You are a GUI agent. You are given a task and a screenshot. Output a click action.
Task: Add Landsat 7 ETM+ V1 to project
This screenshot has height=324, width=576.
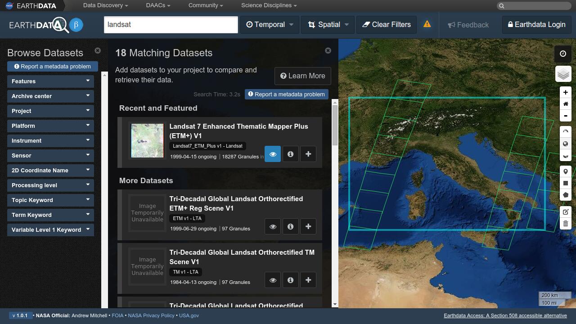click(x=308, y=154)
